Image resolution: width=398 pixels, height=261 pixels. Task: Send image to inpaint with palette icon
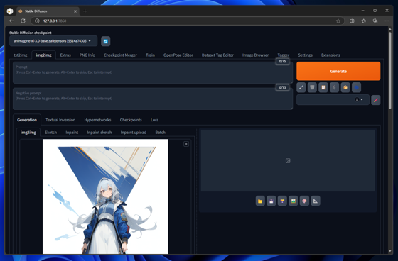[304, 201]
